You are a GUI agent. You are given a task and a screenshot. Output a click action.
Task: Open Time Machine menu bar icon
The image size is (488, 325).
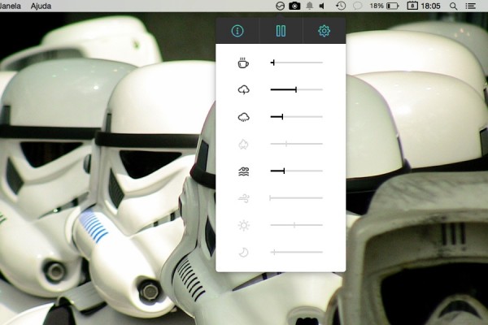[x=341, y=6]
